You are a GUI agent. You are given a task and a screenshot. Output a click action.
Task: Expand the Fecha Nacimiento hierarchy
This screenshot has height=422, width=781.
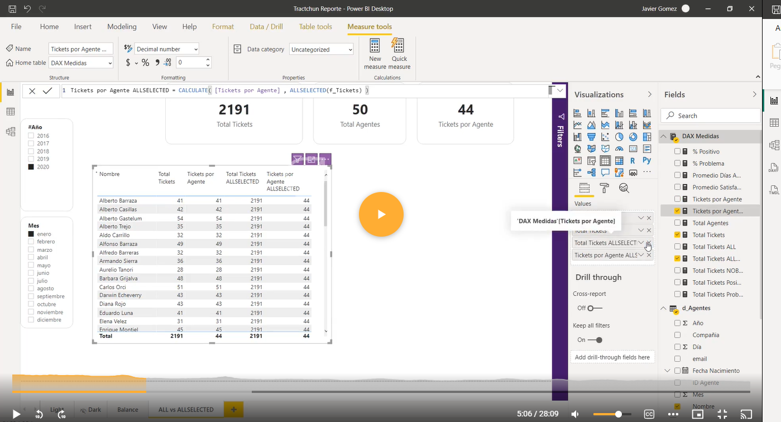click(667, 371)
